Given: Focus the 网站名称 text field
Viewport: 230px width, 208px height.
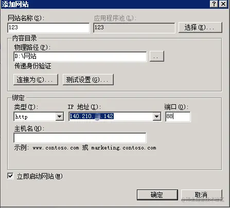Looking at the screenshot, I should (x=48, y=28).
